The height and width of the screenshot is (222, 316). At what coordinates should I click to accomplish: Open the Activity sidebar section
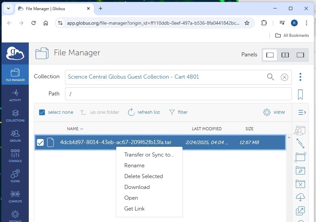(15, 95)
